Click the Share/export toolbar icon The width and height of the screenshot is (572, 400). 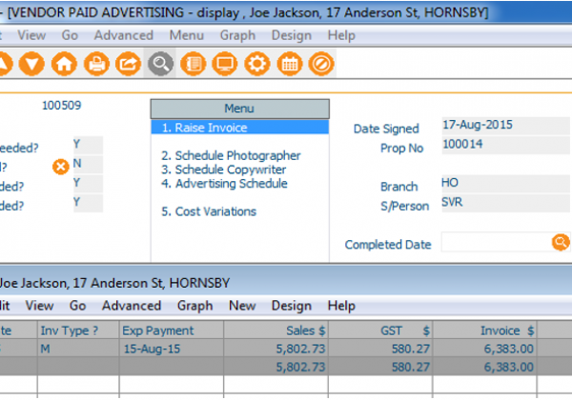[129, 64]
